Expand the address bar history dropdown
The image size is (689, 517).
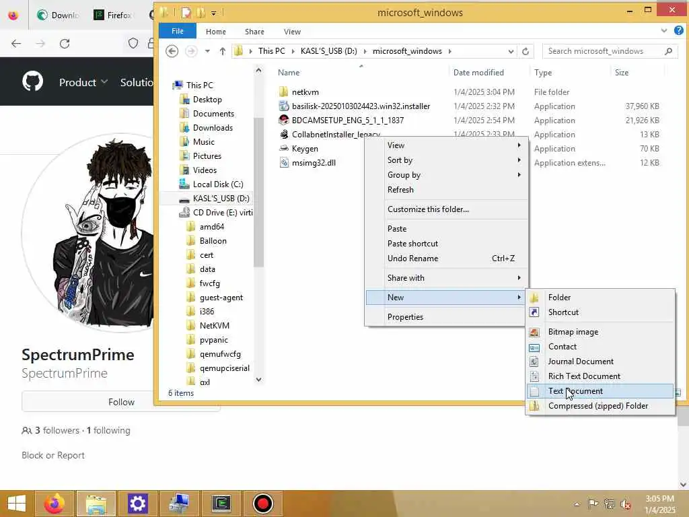511,51
